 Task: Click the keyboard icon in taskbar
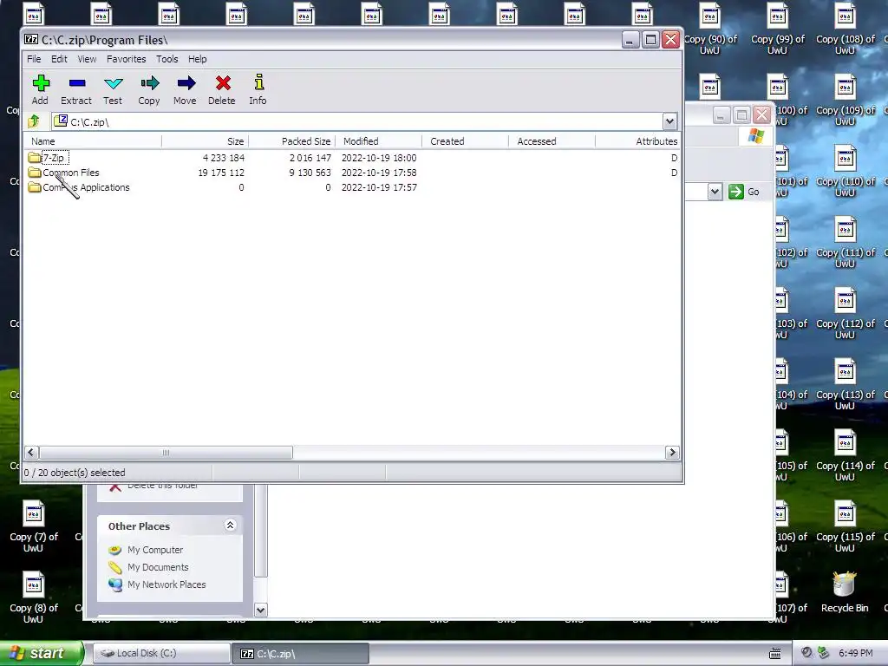[774, 654]
